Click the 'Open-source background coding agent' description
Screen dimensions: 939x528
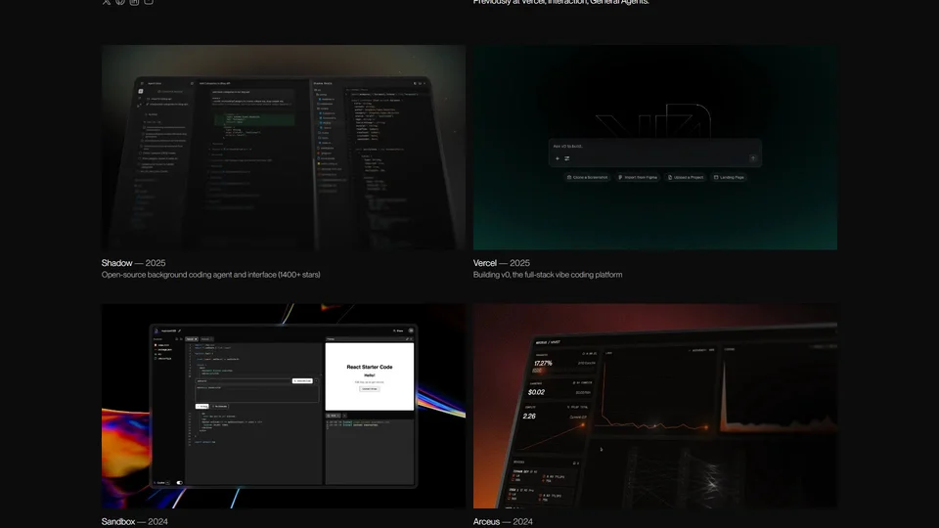pyautogui.click(x=211, y=275)
